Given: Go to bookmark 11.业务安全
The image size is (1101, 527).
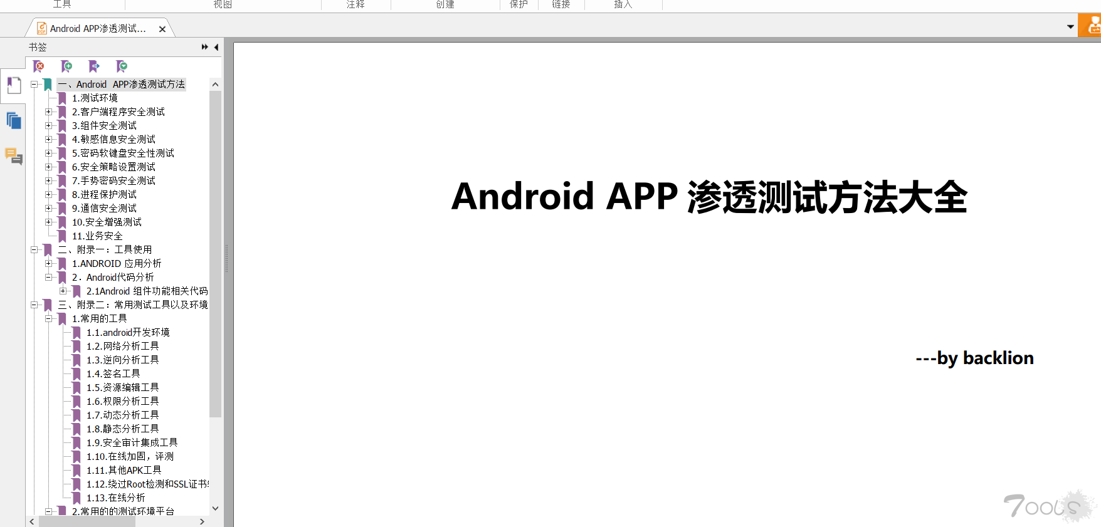Looking at the screenshot, I should click(97, 236).
